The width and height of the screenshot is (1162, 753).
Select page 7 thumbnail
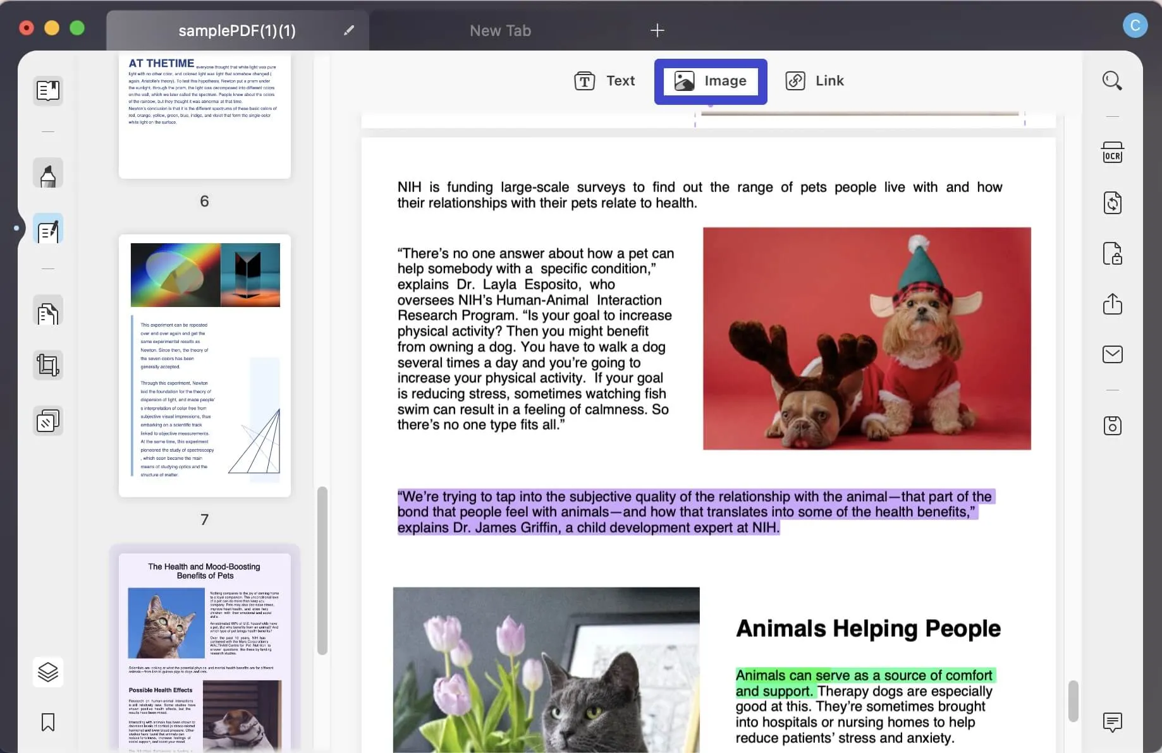[205, 366]
